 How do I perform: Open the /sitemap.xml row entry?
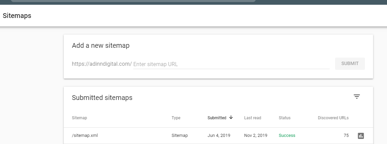(x=85, y=136)
